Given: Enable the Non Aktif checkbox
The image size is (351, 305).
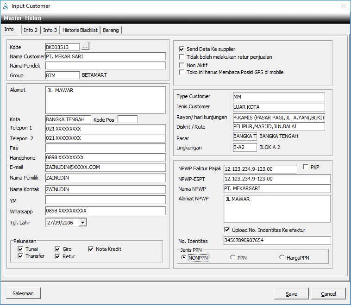Looking at the screenshot, I should point(182,65).
